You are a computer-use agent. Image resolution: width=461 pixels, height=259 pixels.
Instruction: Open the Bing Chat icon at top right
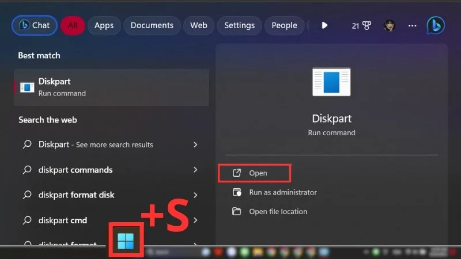[436, 25]
